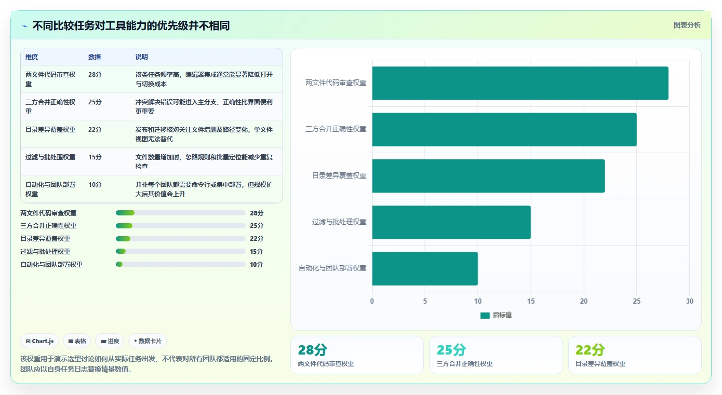Click the 22分 value beside progress bars
This screenshot has height=395, width=722.
point(257,239)
